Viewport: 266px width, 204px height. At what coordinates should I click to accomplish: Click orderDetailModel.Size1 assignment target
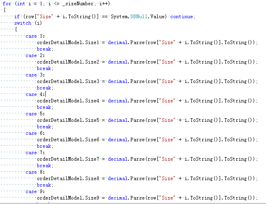click(68, 42)
